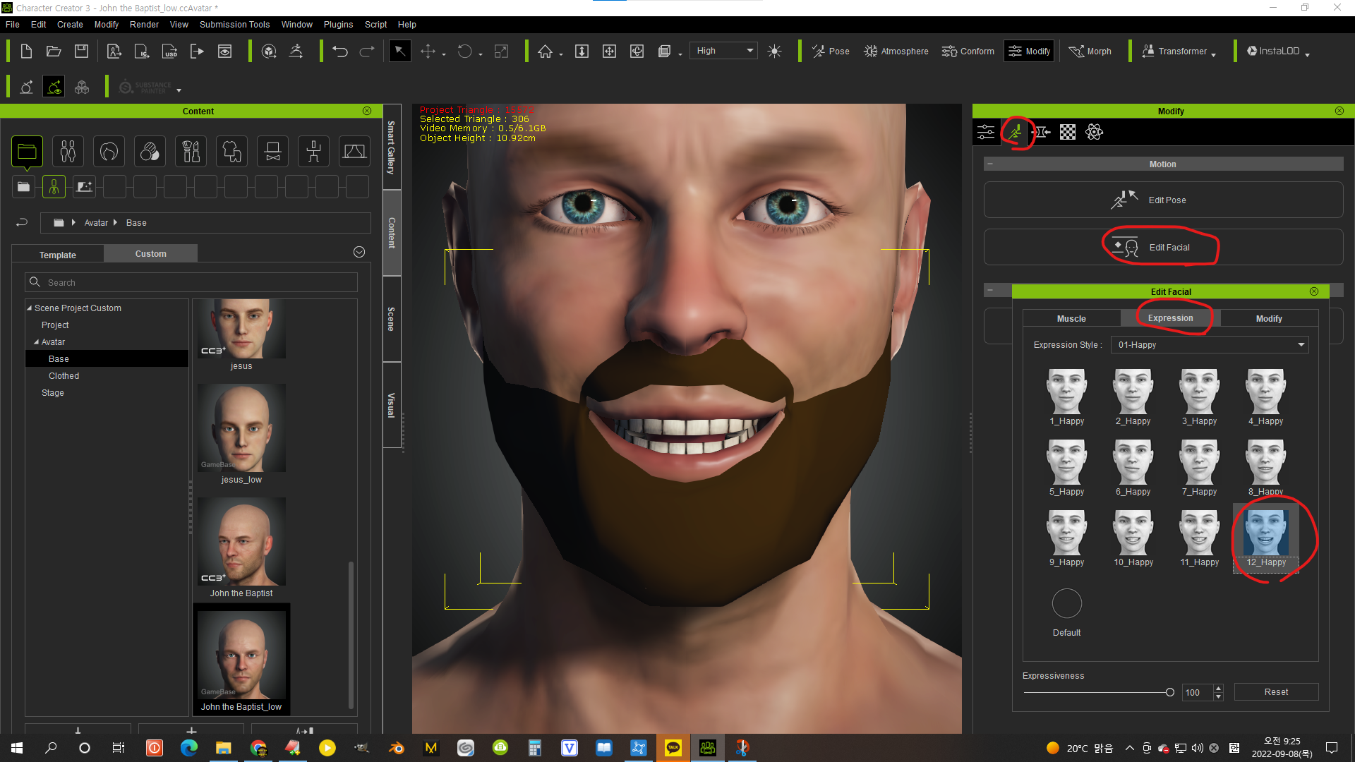Toggle the light/sun toolbar icon
Viewport: 1355px width, 762px height.
point(774,51)
